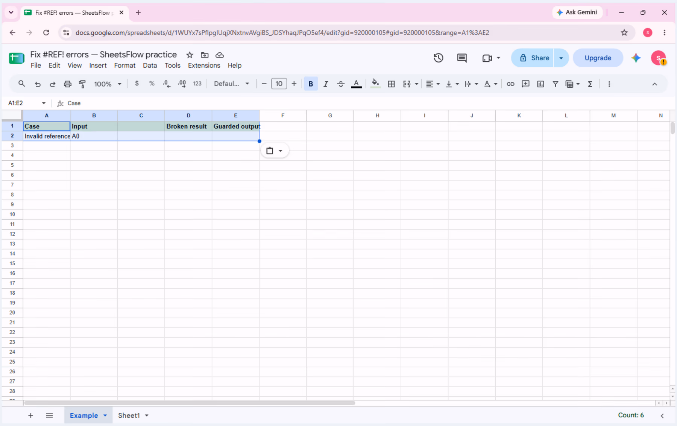Click the Upgrade button
The width and height of the screenshot is (677, 426).
coord(598,58)
